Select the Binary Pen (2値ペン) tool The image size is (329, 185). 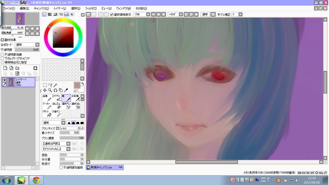click(57, 114)
